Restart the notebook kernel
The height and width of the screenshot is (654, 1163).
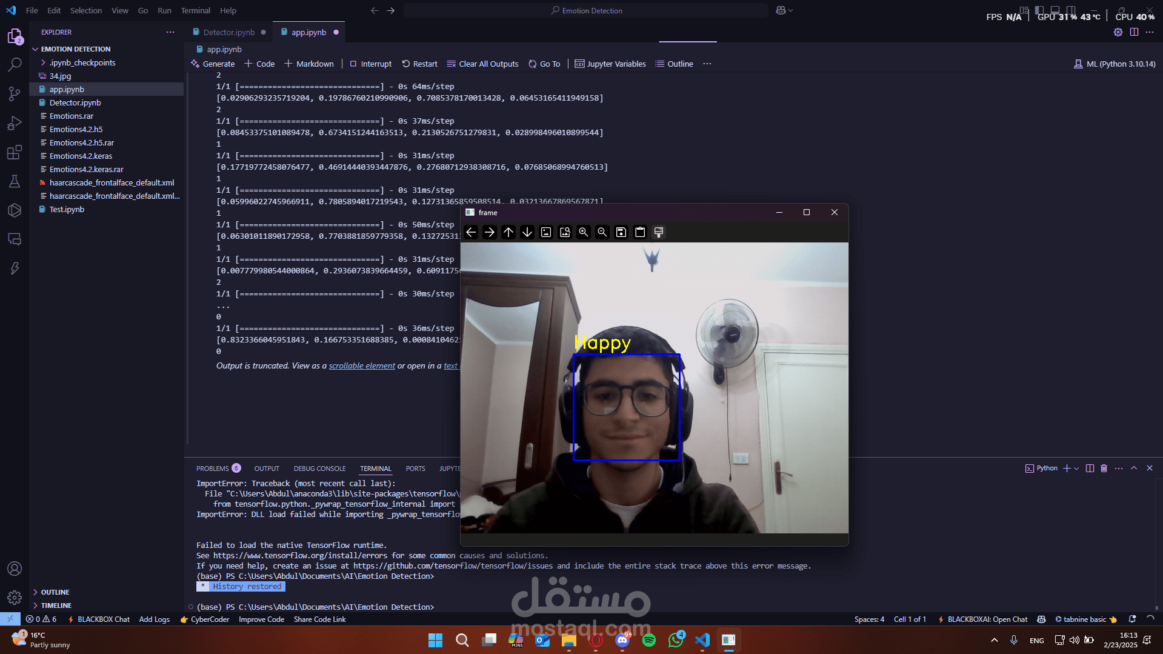(419, 64)
